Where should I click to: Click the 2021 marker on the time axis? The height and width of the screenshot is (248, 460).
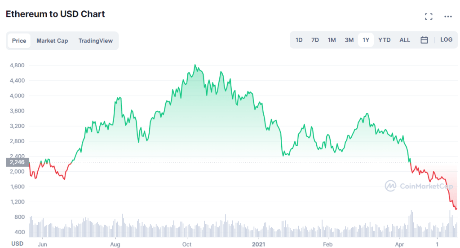(x=260, y=244)
